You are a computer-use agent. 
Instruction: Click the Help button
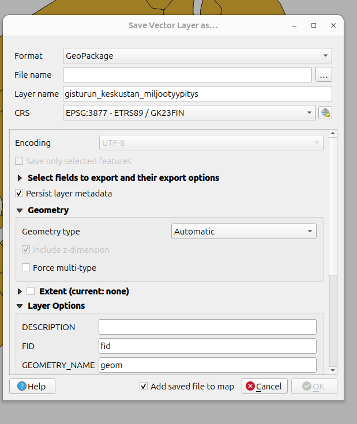(32, 387)
